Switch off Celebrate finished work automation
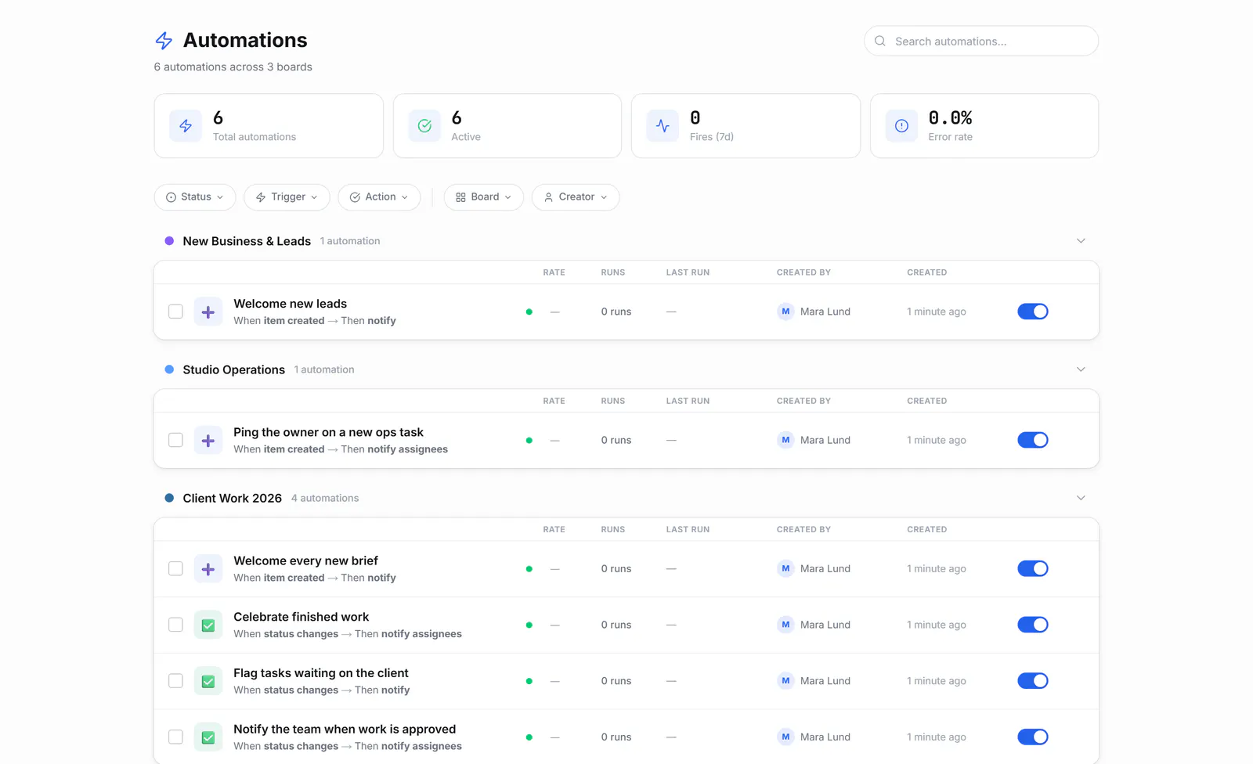 [x=1033, y=625]
